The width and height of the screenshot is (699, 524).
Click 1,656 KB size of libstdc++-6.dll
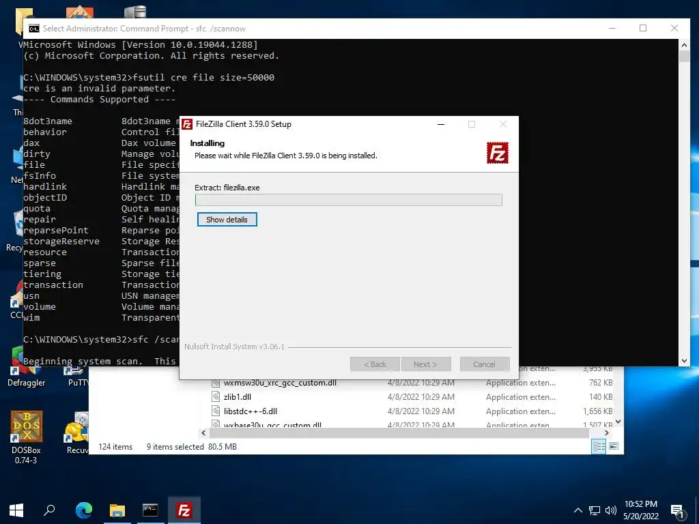(598, 411)
